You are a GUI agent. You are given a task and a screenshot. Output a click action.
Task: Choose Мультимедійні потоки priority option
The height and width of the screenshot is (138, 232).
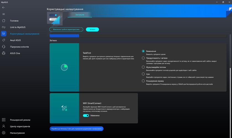click(x=143, y=67)
